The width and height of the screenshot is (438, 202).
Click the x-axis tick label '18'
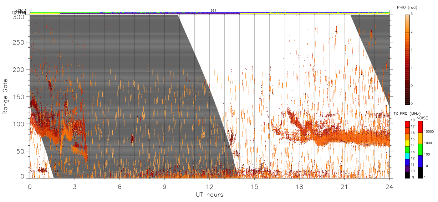[299, 186]
